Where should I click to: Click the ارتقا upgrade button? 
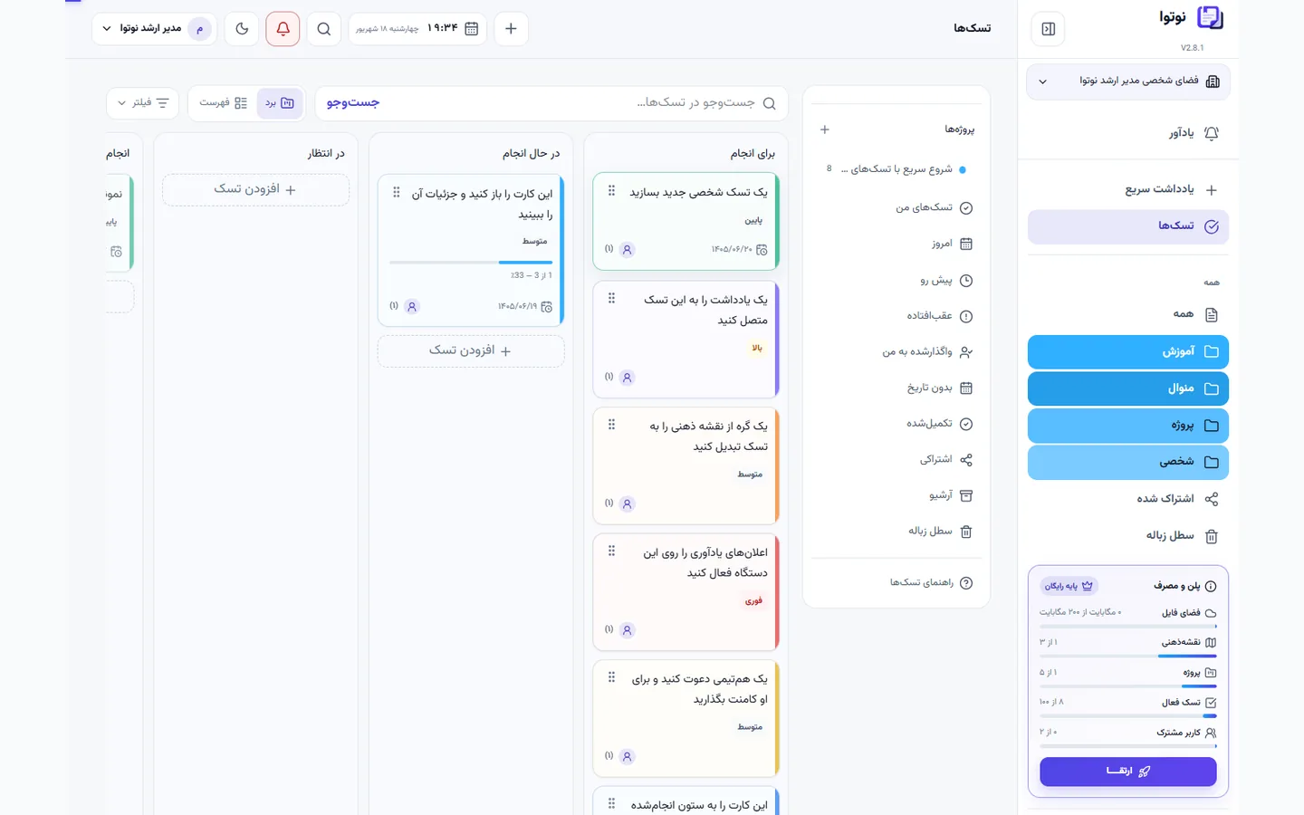pyautogui.click(x=1128, y=772)
